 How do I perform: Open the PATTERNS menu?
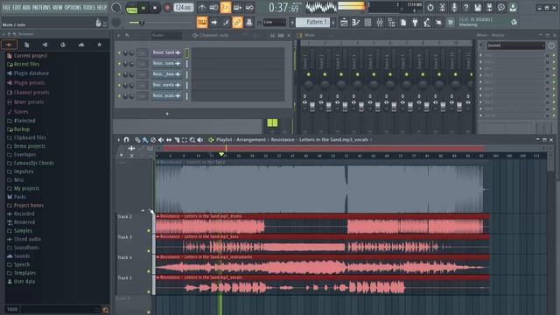click(x=42, y=8)
